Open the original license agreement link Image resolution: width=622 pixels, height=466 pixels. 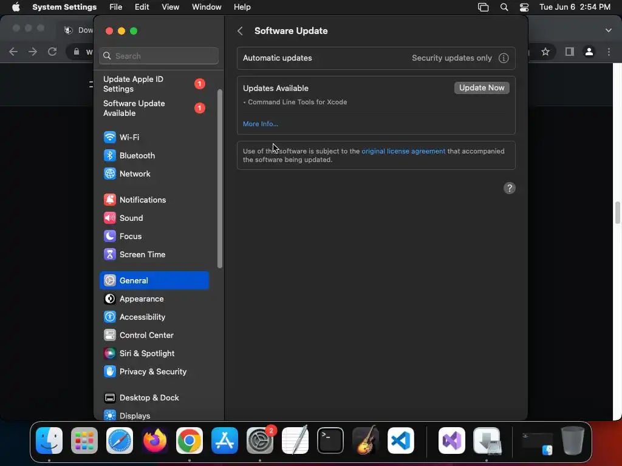403,151
